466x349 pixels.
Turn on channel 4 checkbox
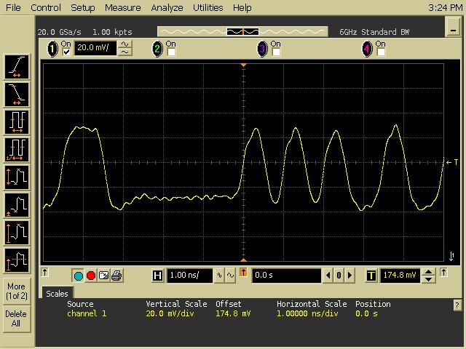(x=380, y=52)
